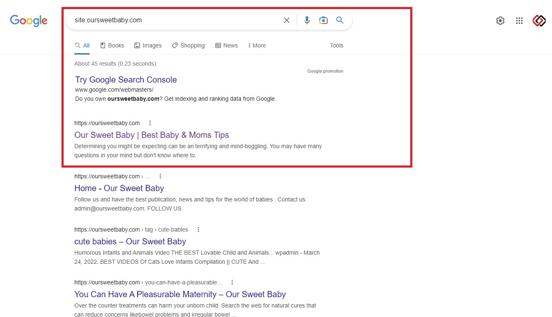Open the Tools options
Viewport: 552px width, 317px height.
tap(336, 45)
